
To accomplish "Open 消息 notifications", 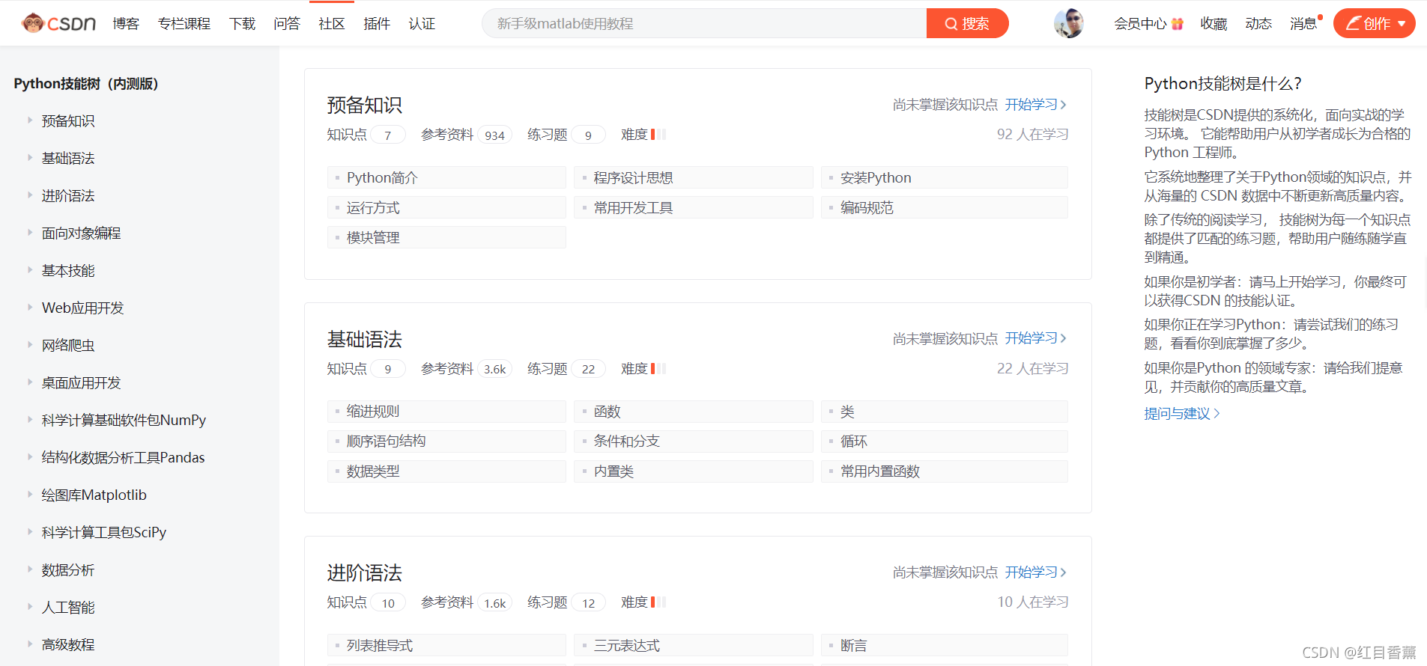I will (x=1303, y=24).
